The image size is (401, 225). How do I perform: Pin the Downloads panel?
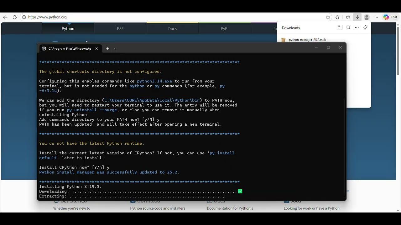pos(365,27)
